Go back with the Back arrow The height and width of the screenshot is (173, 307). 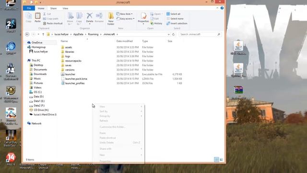[x=27, y=34]
